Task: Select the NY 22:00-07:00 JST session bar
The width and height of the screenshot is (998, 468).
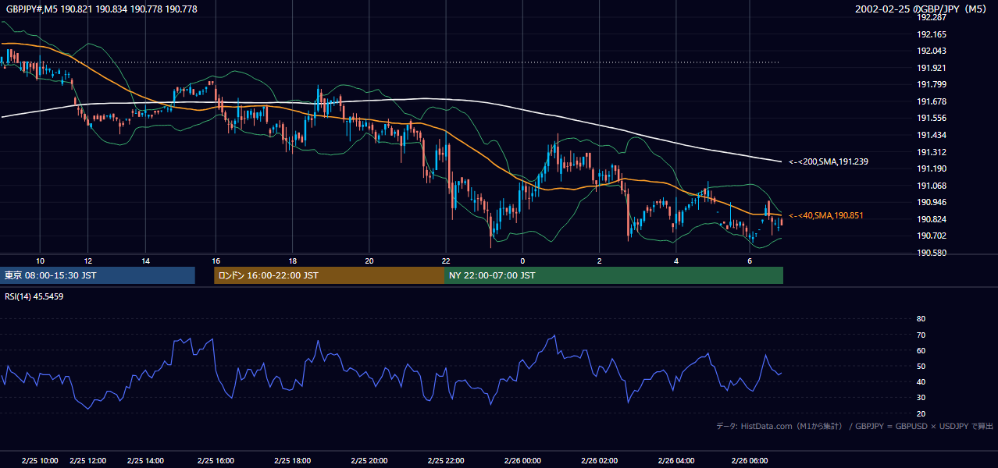Action: pyautogui.click(x=614, y=275)
